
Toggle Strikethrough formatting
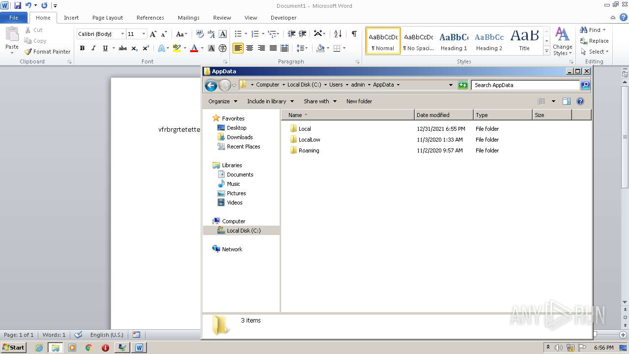tap(123, 48)
